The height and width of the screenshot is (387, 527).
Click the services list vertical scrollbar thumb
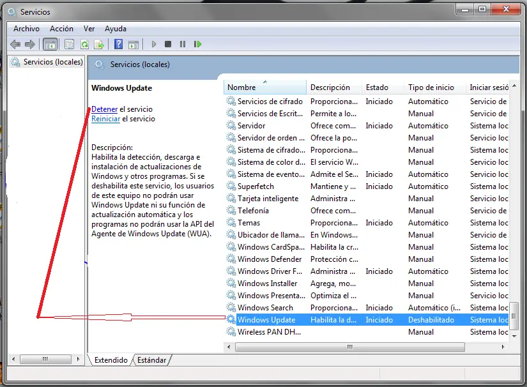tap(514, 315)
